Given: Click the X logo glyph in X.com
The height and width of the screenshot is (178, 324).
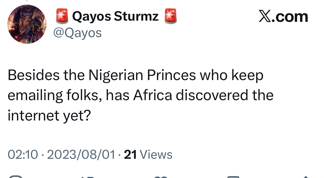Looking at the screenshot, I should (x=264, y=17).
